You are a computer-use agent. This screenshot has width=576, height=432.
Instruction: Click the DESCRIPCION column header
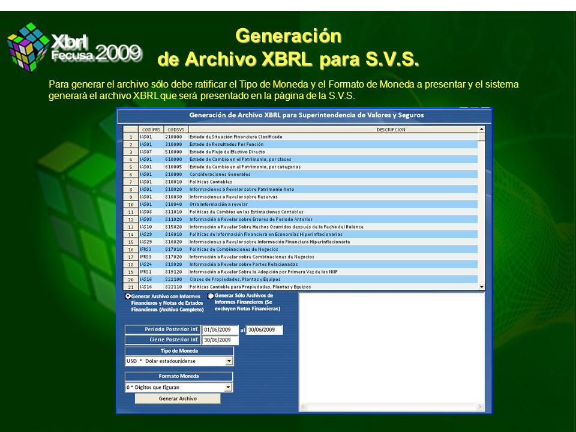pyautogui.click(x=333, y=130)
